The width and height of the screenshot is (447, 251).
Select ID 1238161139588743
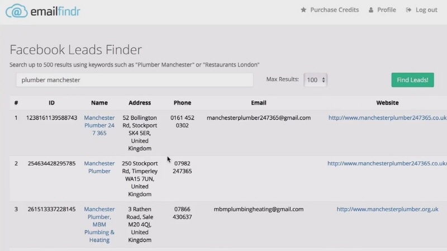[51, 117]
